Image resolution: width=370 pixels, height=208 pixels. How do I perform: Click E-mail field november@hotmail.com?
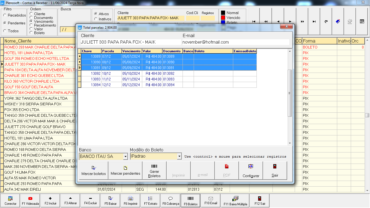tap(236, 42)
